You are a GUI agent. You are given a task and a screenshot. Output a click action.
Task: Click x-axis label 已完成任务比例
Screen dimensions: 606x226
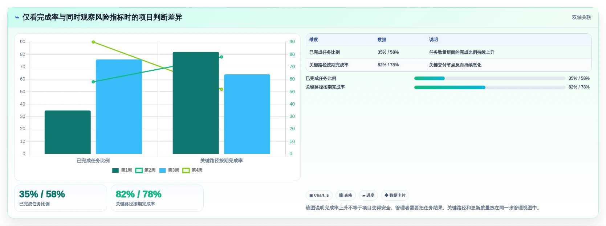[93, 161]
